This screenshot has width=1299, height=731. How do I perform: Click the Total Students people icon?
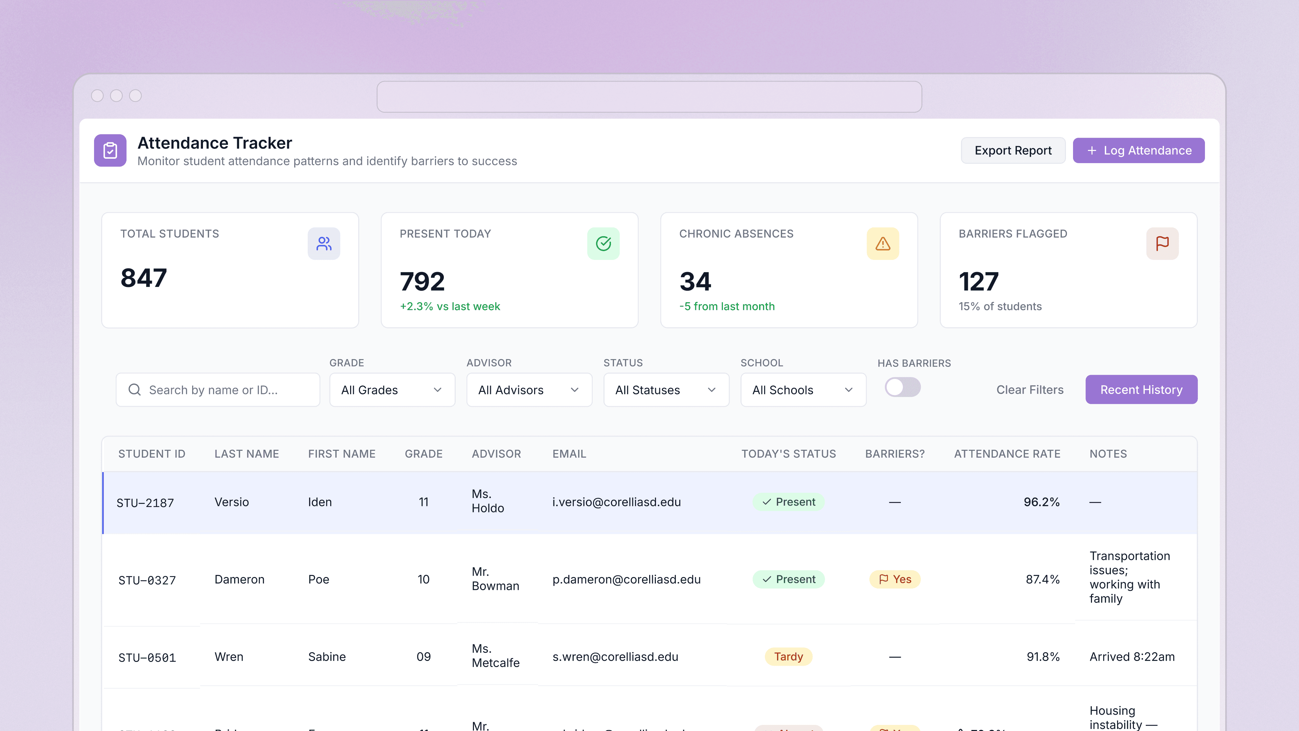[x=324, y=244]
